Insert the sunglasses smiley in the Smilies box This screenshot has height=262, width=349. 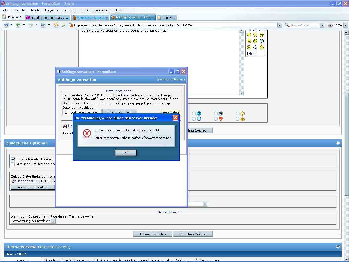(261, 35)
